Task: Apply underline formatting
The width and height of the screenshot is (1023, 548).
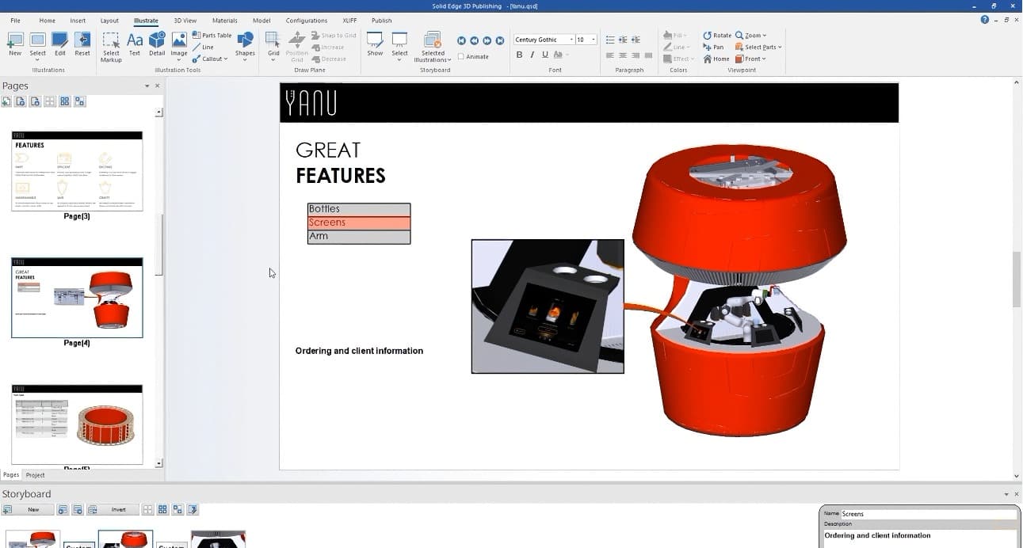Action: pyautogui.click(x=544, y=55)
